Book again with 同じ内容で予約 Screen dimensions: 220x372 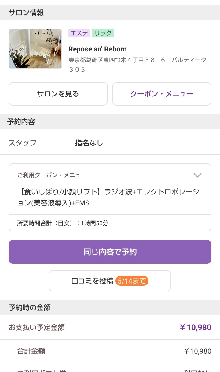click(x=110, y=252)
